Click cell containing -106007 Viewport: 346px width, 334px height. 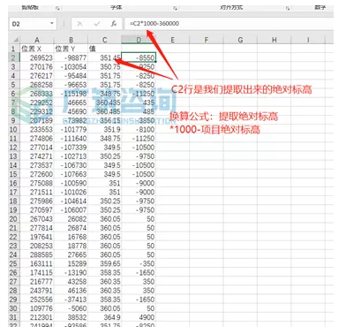pyautogui.click(x=71, y=210)
